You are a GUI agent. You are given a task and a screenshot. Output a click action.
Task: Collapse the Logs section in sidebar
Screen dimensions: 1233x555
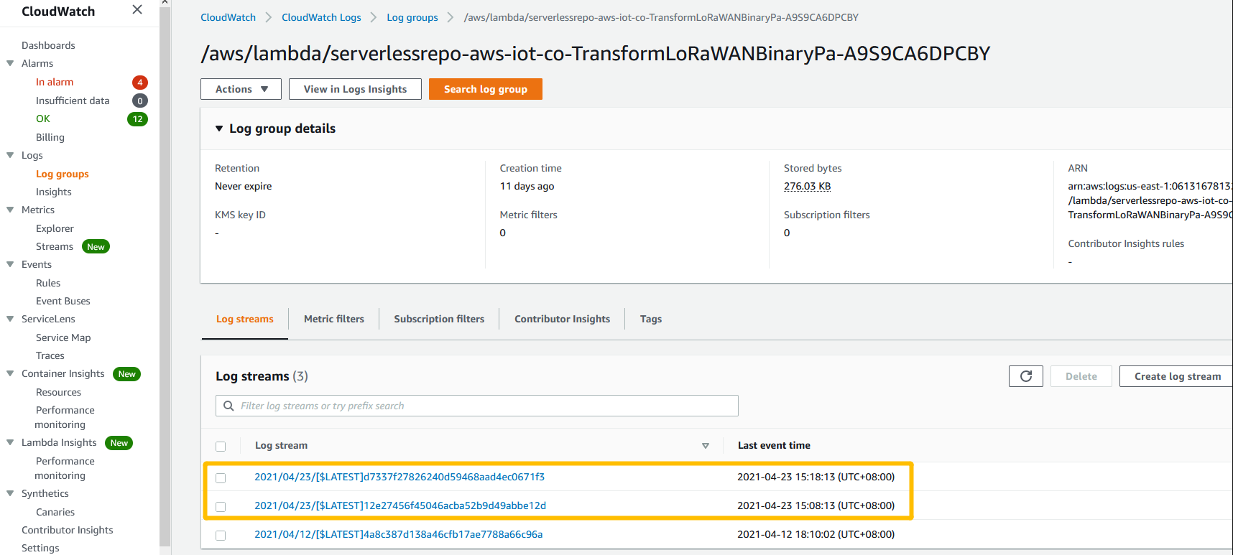[x=10, y=155]
